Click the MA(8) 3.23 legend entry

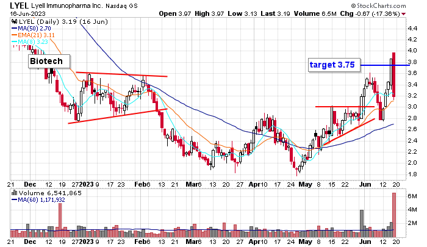[x=30, y=41]
